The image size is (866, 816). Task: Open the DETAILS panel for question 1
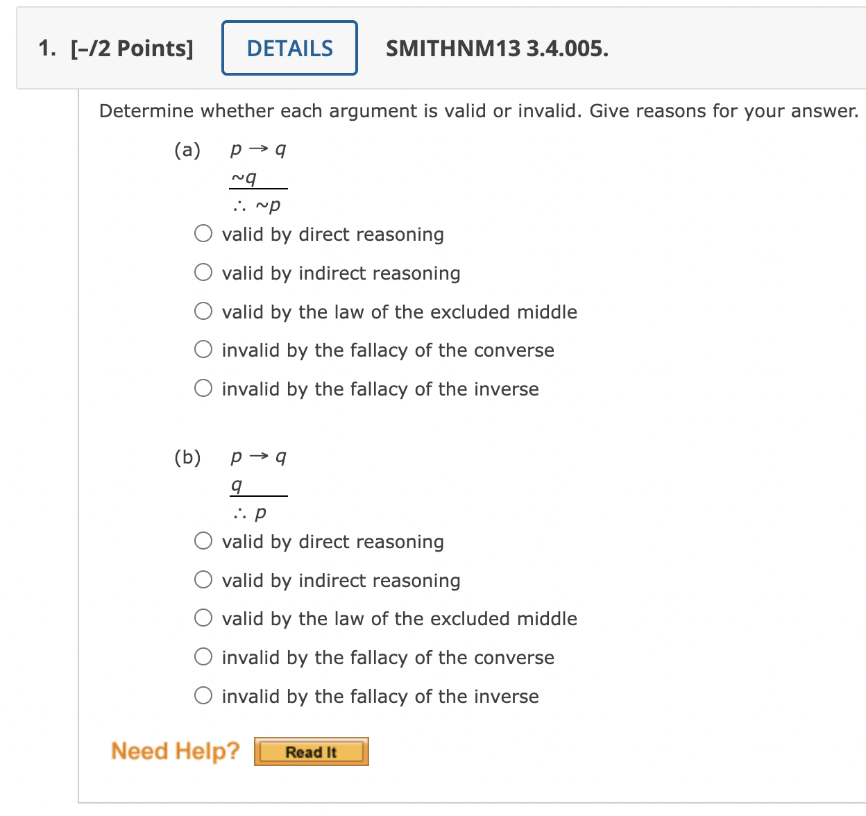point(289,47)
